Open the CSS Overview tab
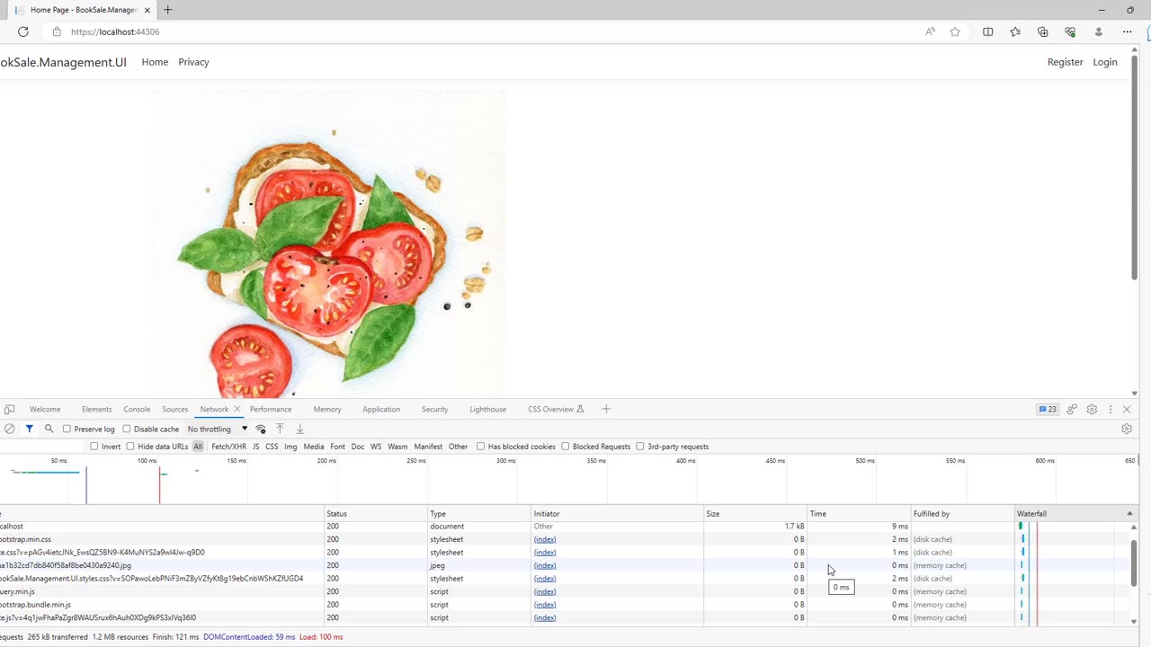Viewport: 1151px width, 647px height. 556,409
